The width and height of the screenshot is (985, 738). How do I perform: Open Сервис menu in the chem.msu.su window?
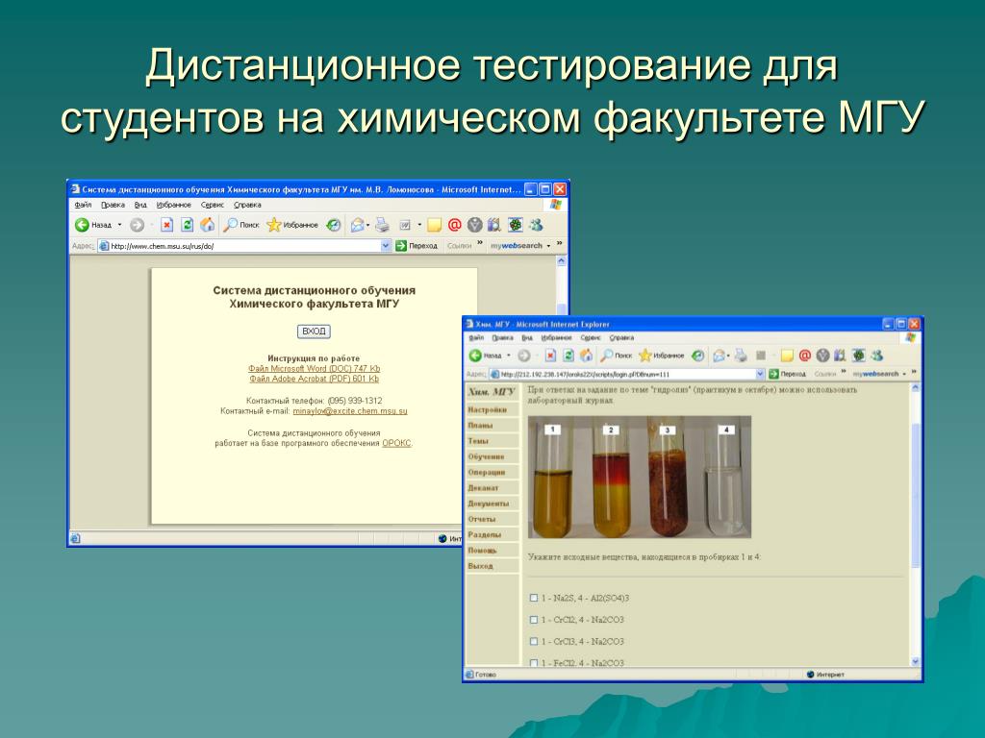coord(213,205)
